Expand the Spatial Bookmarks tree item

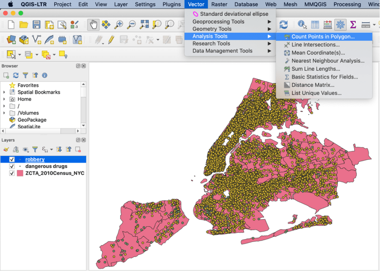(4, 92)
